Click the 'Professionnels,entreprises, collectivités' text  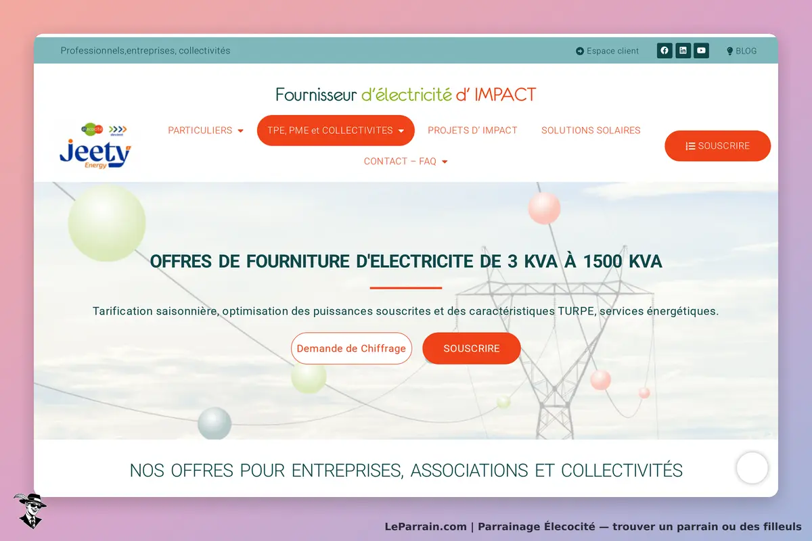tap(145, 51)
